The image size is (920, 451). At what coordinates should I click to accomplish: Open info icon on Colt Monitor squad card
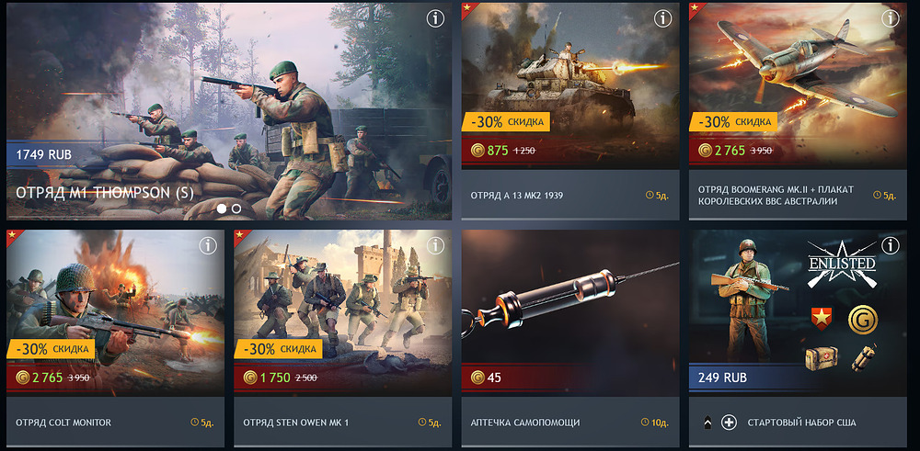[208, 246]
